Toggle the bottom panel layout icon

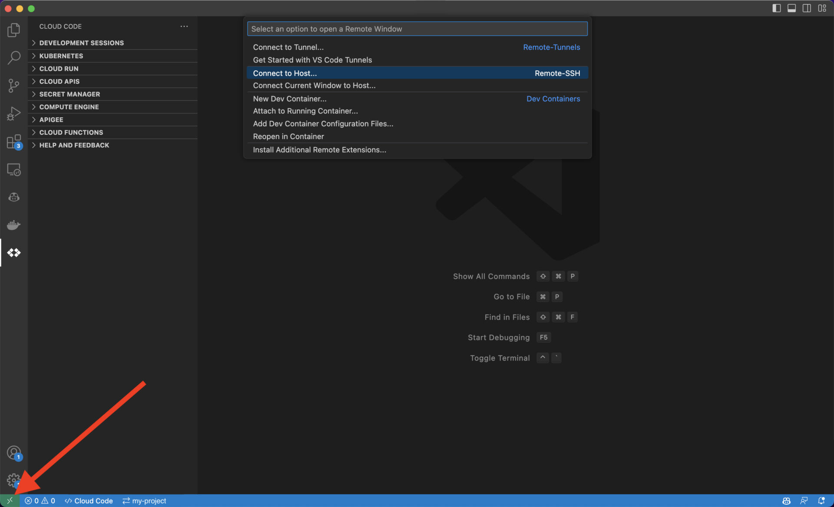(x=791, y=8)
